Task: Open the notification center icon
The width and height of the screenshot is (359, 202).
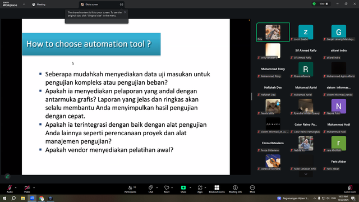Action: pos(353,198)
